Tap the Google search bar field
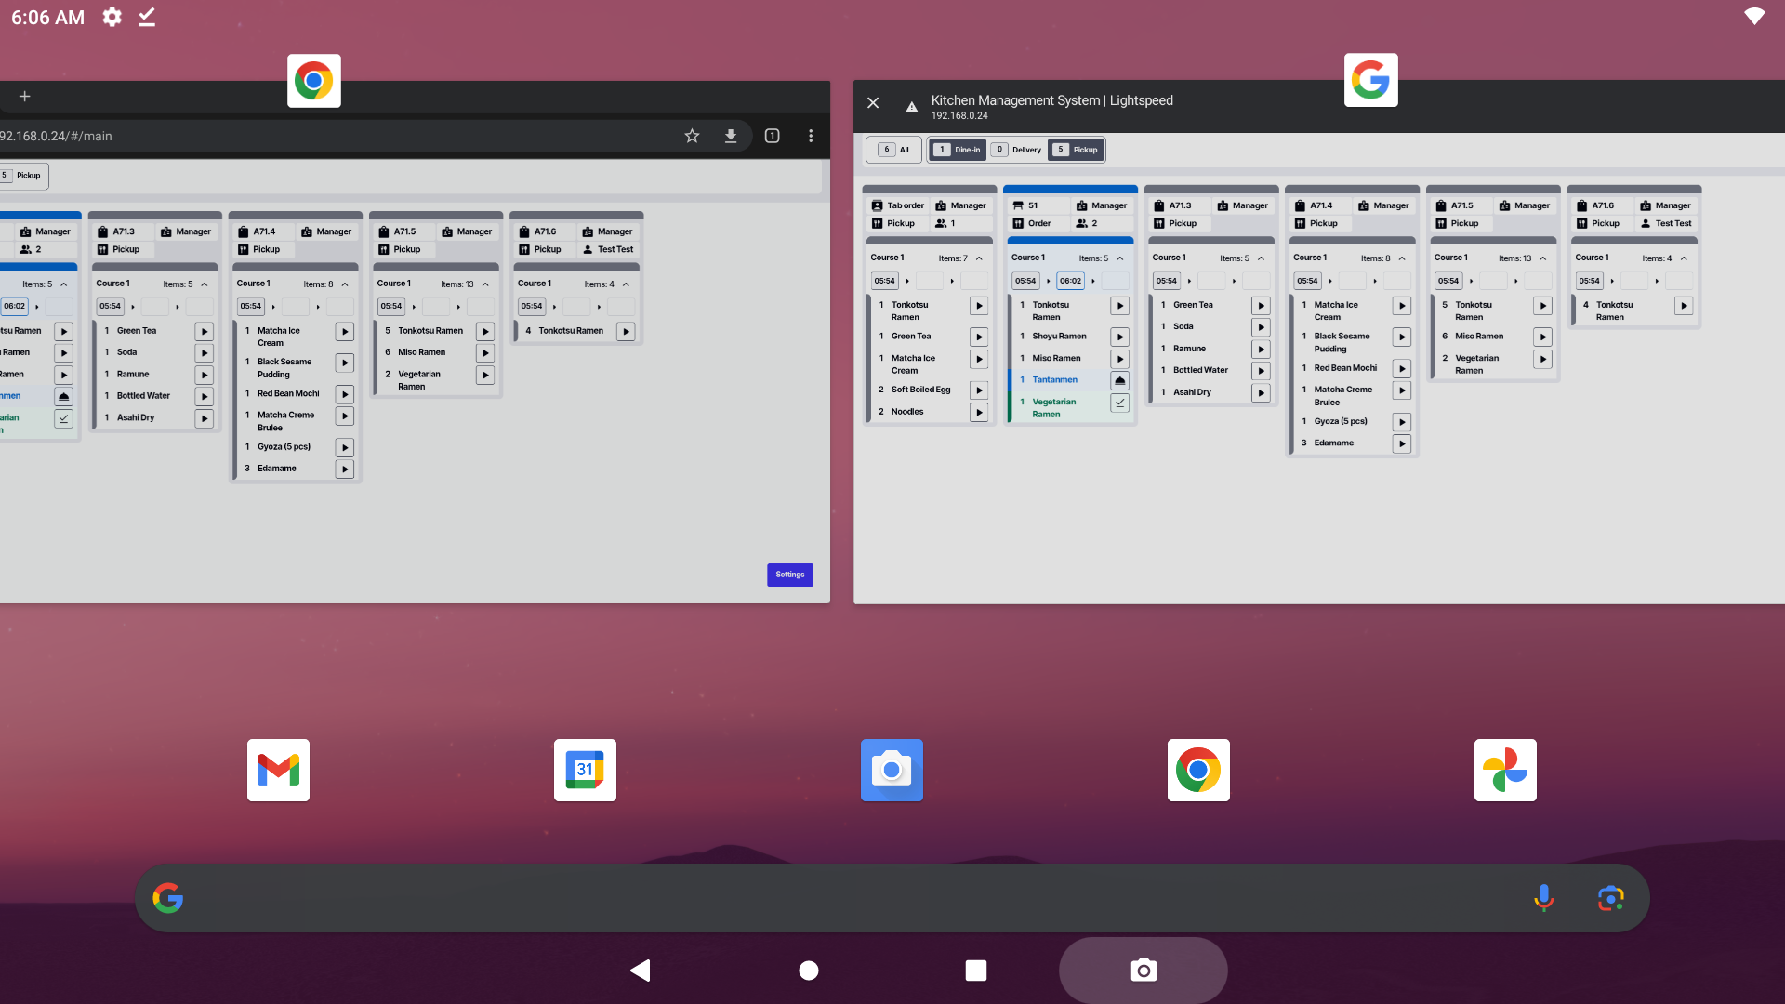 coord(837,897)
